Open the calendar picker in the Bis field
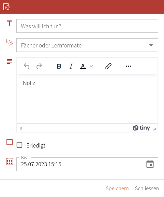The image size is (164, 197). coord(150,164)
